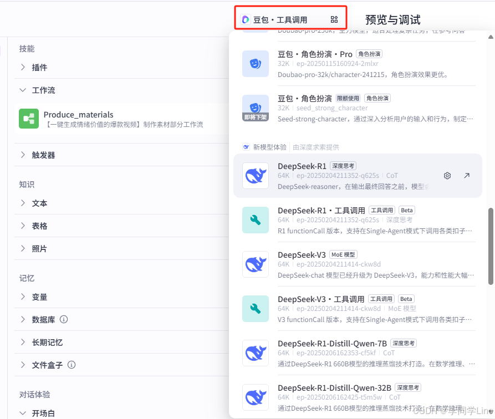
Task: Expand the 表格 knowledge section
Action: point(23,226)
